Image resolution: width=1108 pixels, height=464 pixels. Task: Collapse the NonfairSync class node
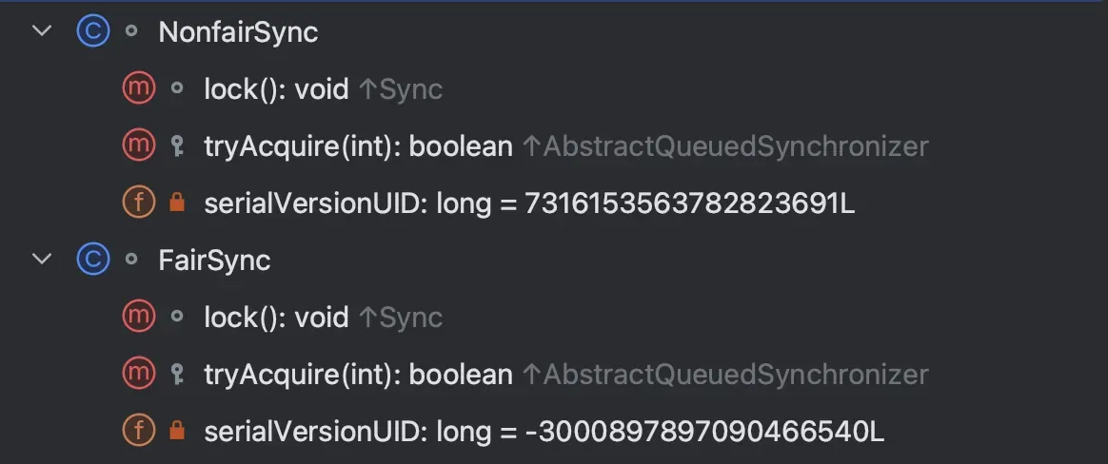(42, 31)
